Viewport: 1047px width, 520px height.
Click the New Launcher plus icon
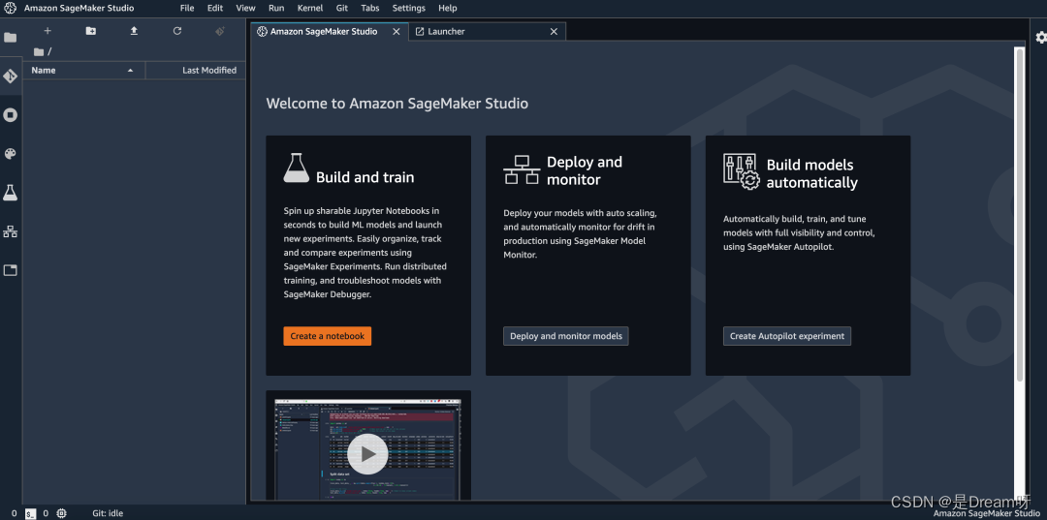[x=48, y=31]
